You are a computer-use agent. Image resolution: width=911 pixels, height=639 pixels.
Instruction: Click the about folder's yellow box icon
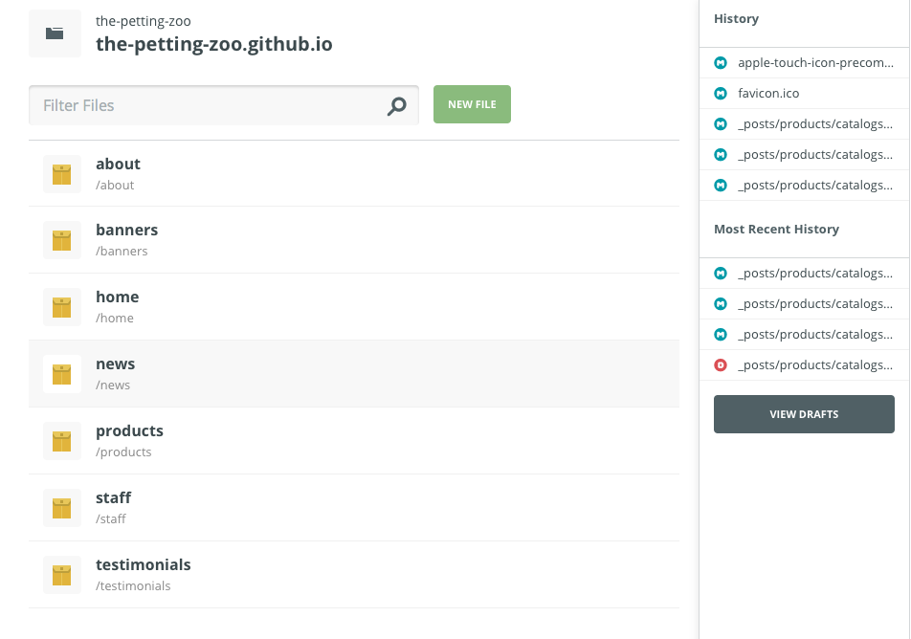click(x=62, y=174)
